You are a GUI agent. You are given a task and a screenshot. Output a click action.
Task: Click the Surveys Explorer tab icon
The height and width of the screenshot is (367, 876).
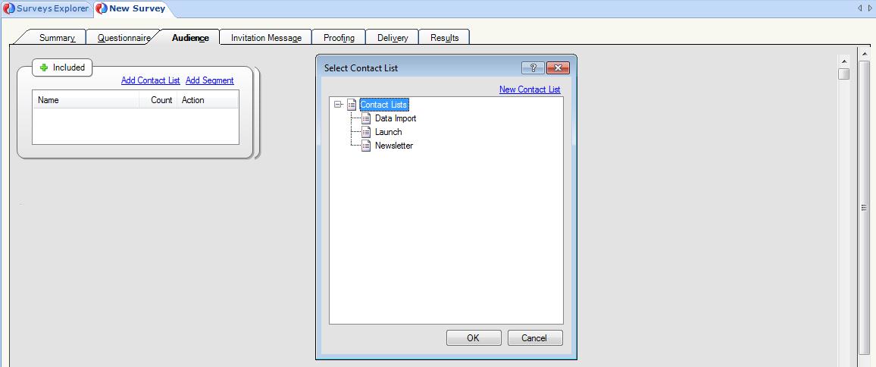(x=9, y=9)
